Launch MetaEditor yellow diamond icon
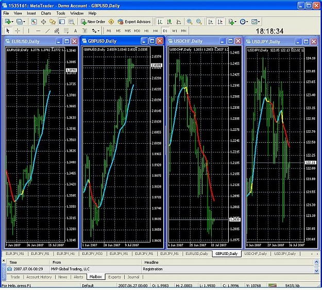Image resolution: width=322 pixels, height=290 pixels. (111, 22)
